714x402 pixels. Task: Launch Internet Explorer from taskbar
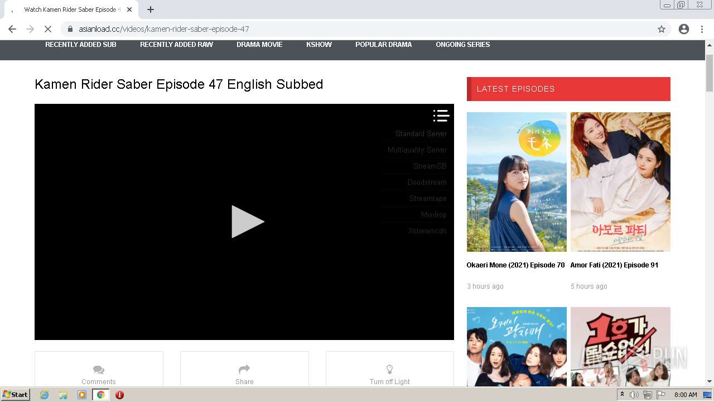(x=44, y=395)
